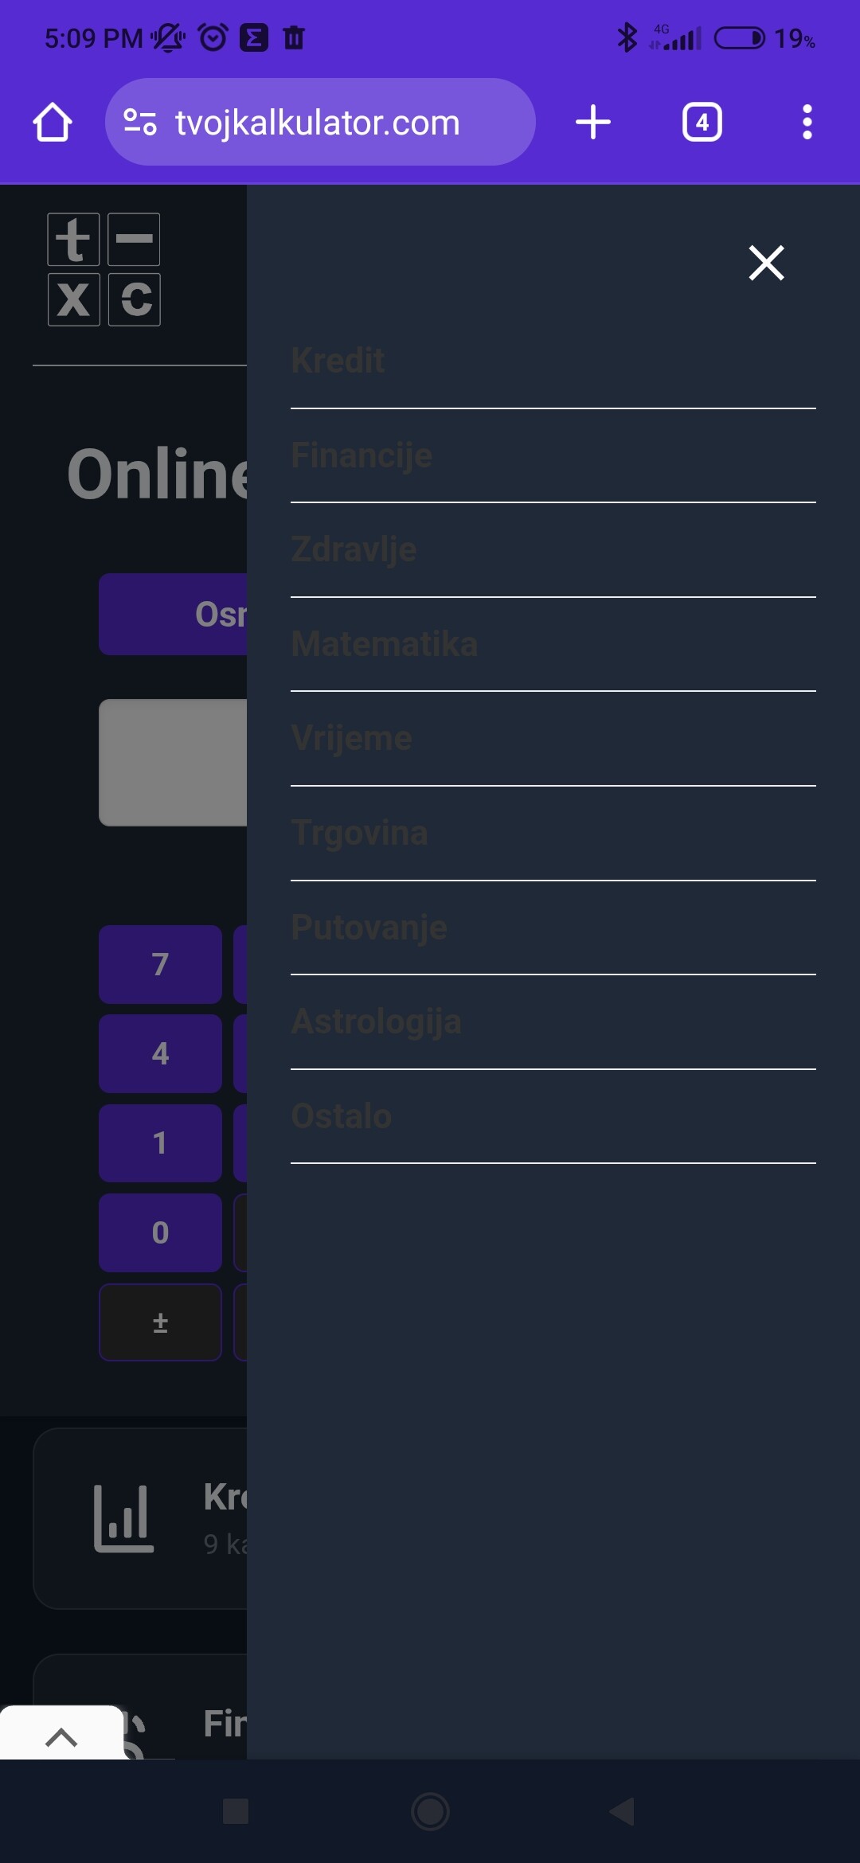860x1863 pixels.
Task: Tap the site info icon in address bar
Action: pos(140,123)
